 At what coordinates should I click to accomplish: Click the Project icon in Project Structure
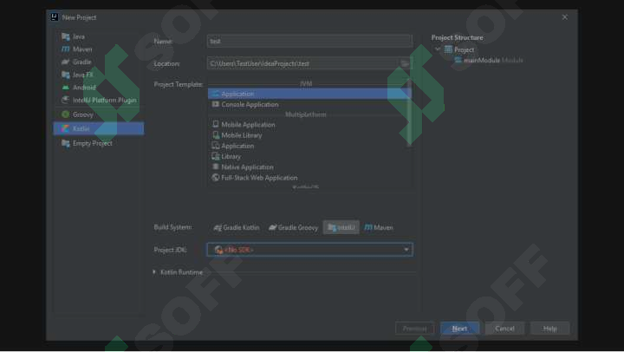[449, 49]
